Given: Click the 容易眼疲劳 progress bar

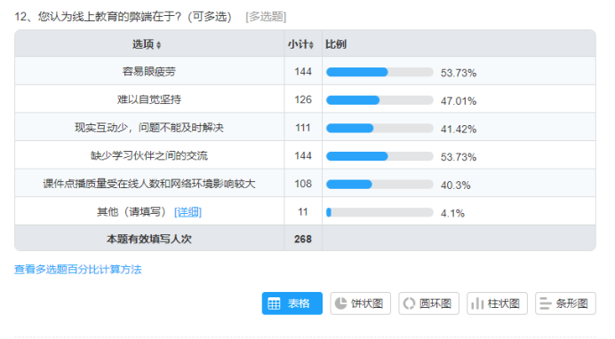Looking at the screenshot, I should [379, 72].
